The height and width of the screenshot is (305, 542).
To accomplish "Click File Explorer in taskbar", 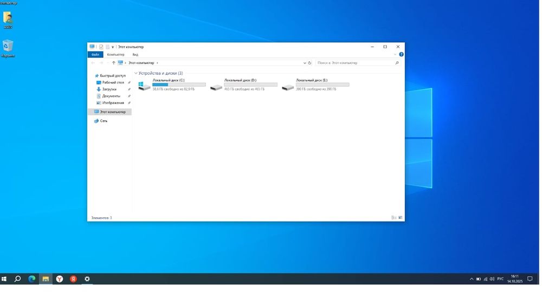I will (46, 279).
